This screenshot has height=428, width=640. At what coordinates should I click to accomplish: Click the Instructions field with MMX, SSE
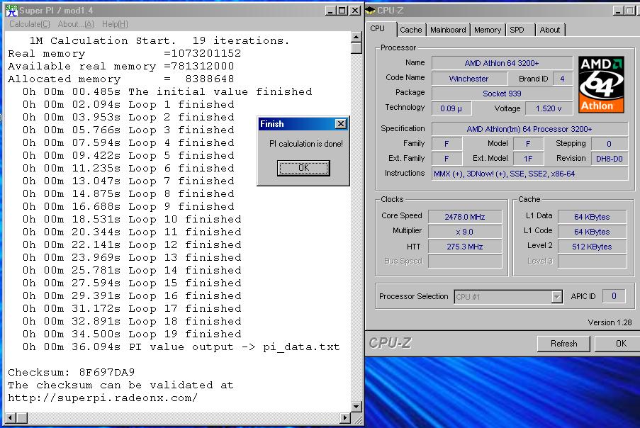530,174
